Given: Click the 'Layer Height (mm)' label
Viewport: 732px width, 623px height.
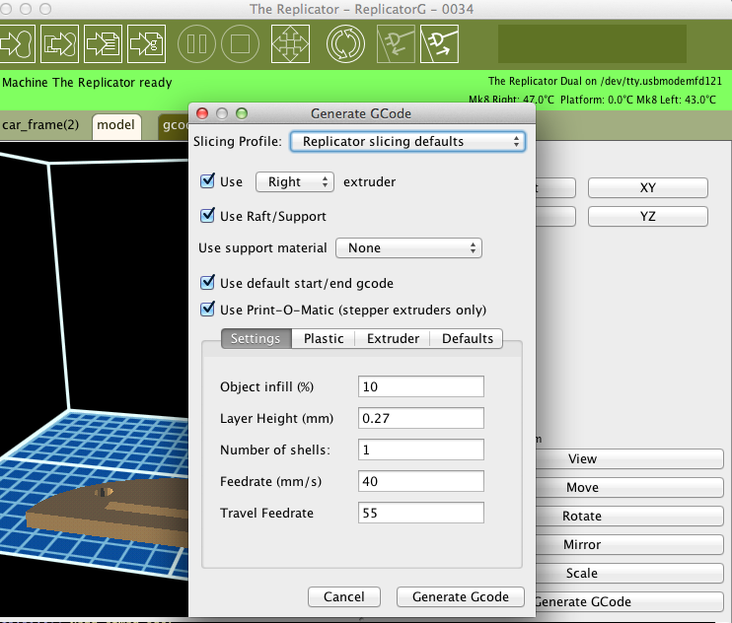Looking at the screenshot, I should pos(277,419).
